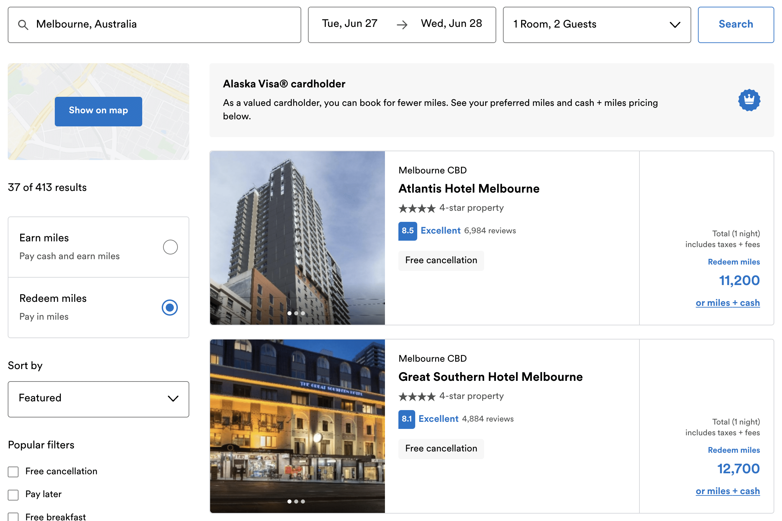Viewport: 782px width, 521px height.
Task: Check the Pay later filter
Action: (x=13, y=494)
